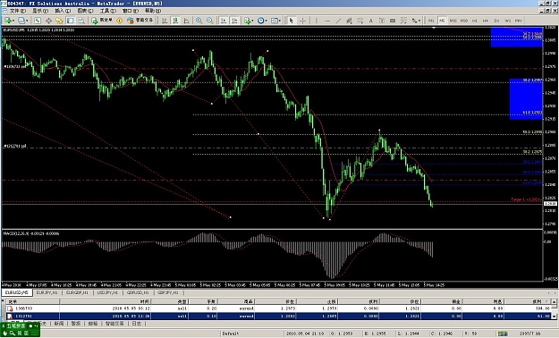
Task: Click terminal list scroll down arrow
Action: 554,317
